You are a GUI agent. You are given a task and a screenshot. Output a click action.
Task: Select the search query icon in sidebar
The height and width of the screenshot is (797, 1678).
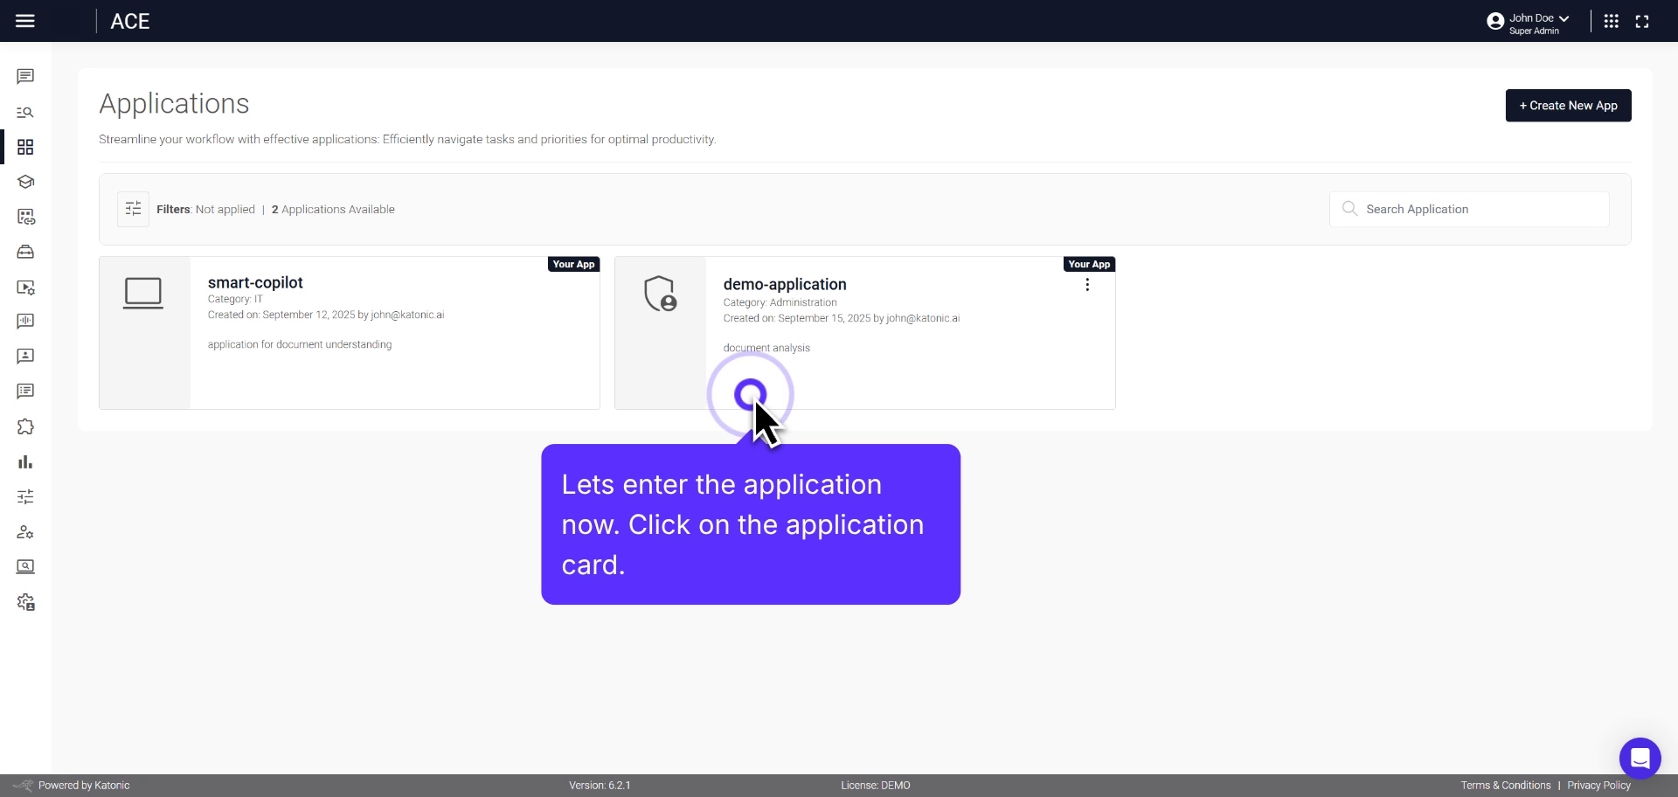[25, 112]
